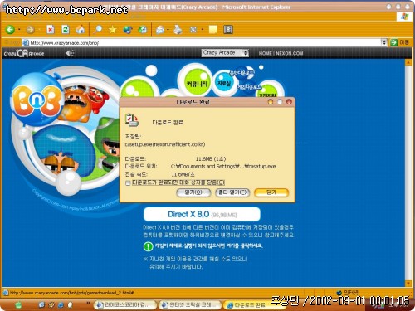The image size is (415, 311).
Task: Print the page using printer icon
Action: pyautogui.click(x=178, y=29)
